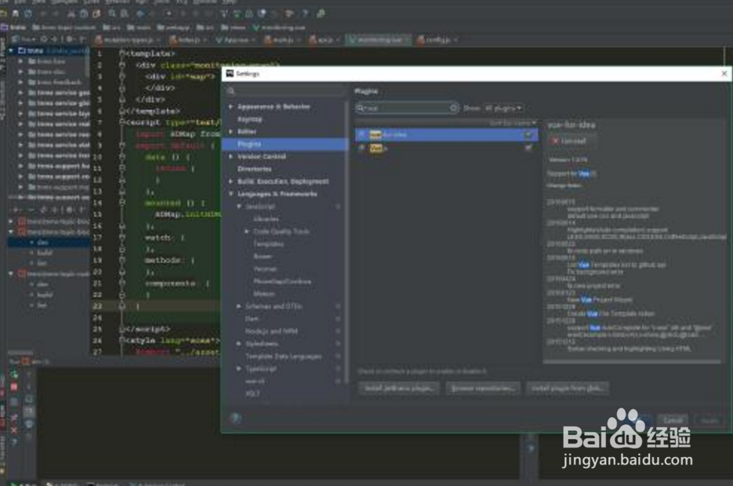This screenshot has width=733, height=486.
Task: Click the Settings sidebar search box
Action: tap(285, 91)
